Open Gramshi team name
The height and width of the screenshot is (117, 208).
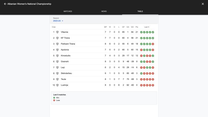tap(65, 62)
